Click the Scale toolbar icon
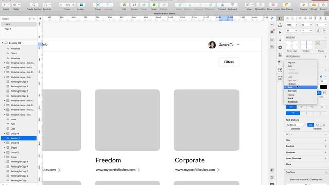This screenshot has height=185, width=329. [154, 5]
